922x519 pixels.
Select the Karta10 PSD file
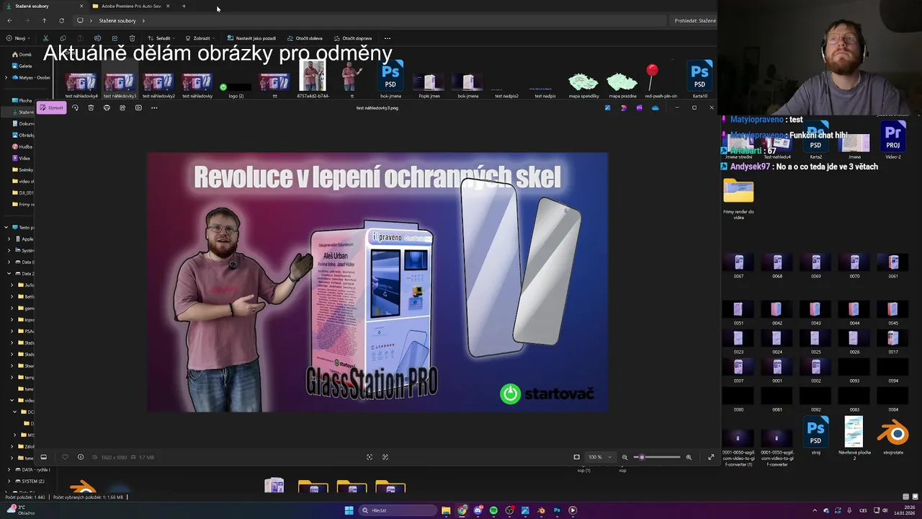click(699, 79)
